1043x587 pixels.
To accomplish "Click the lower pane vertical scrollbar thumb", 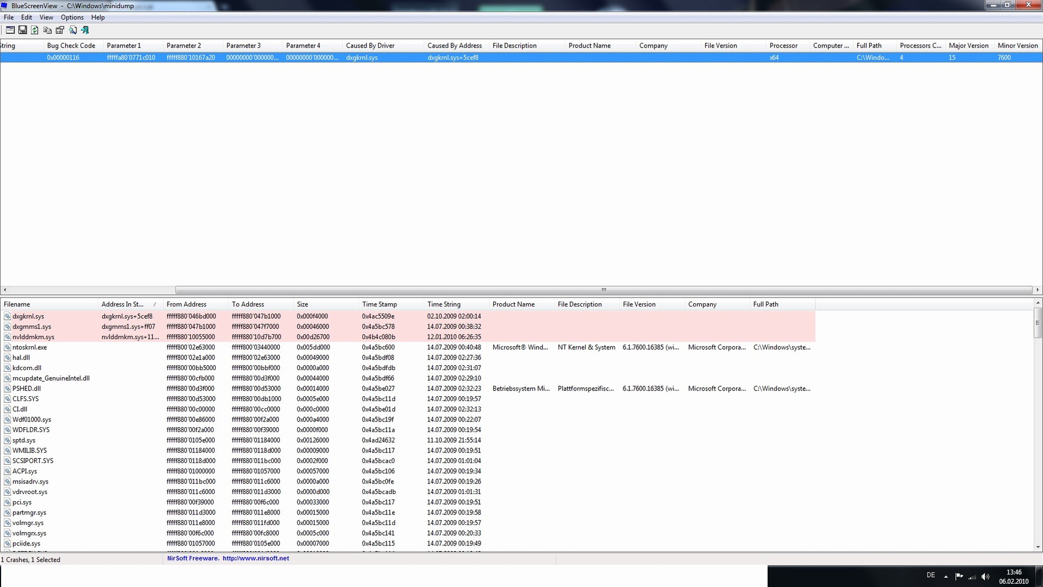I will click(1038, 323).
